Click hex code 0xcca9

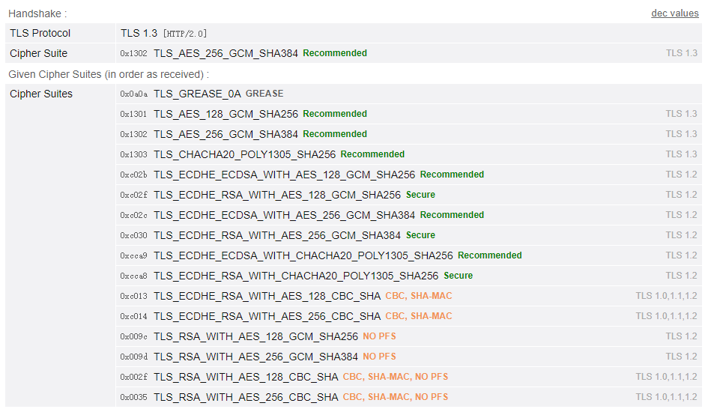point(134,255)
